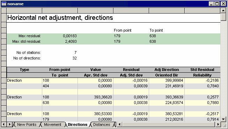Screen dimensions: 228x129
Task: Click the Adj. Std dev header
Action: pos(131,75)
